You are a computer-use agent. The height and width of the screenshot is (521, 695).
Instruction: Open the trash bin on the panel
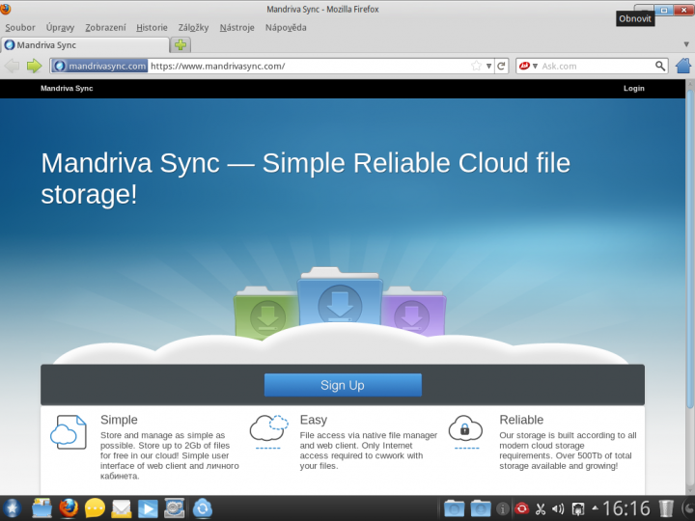click(x=667, y=508)
